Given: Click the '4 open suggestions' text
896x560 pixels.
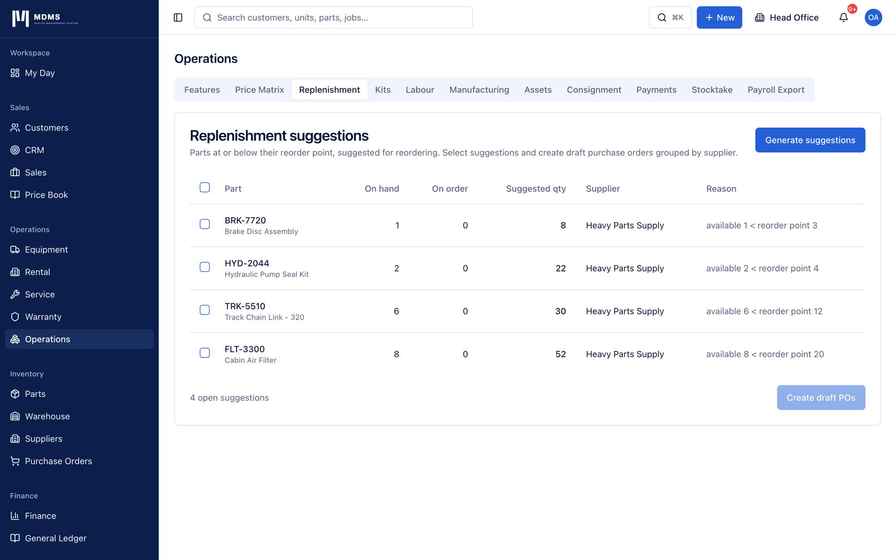Looking at the screenshot, I should (229, 398).
